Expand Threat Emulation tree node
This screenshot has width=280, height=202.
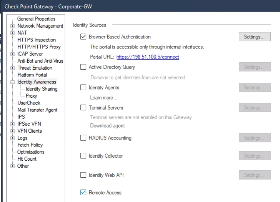pos(12,68)
